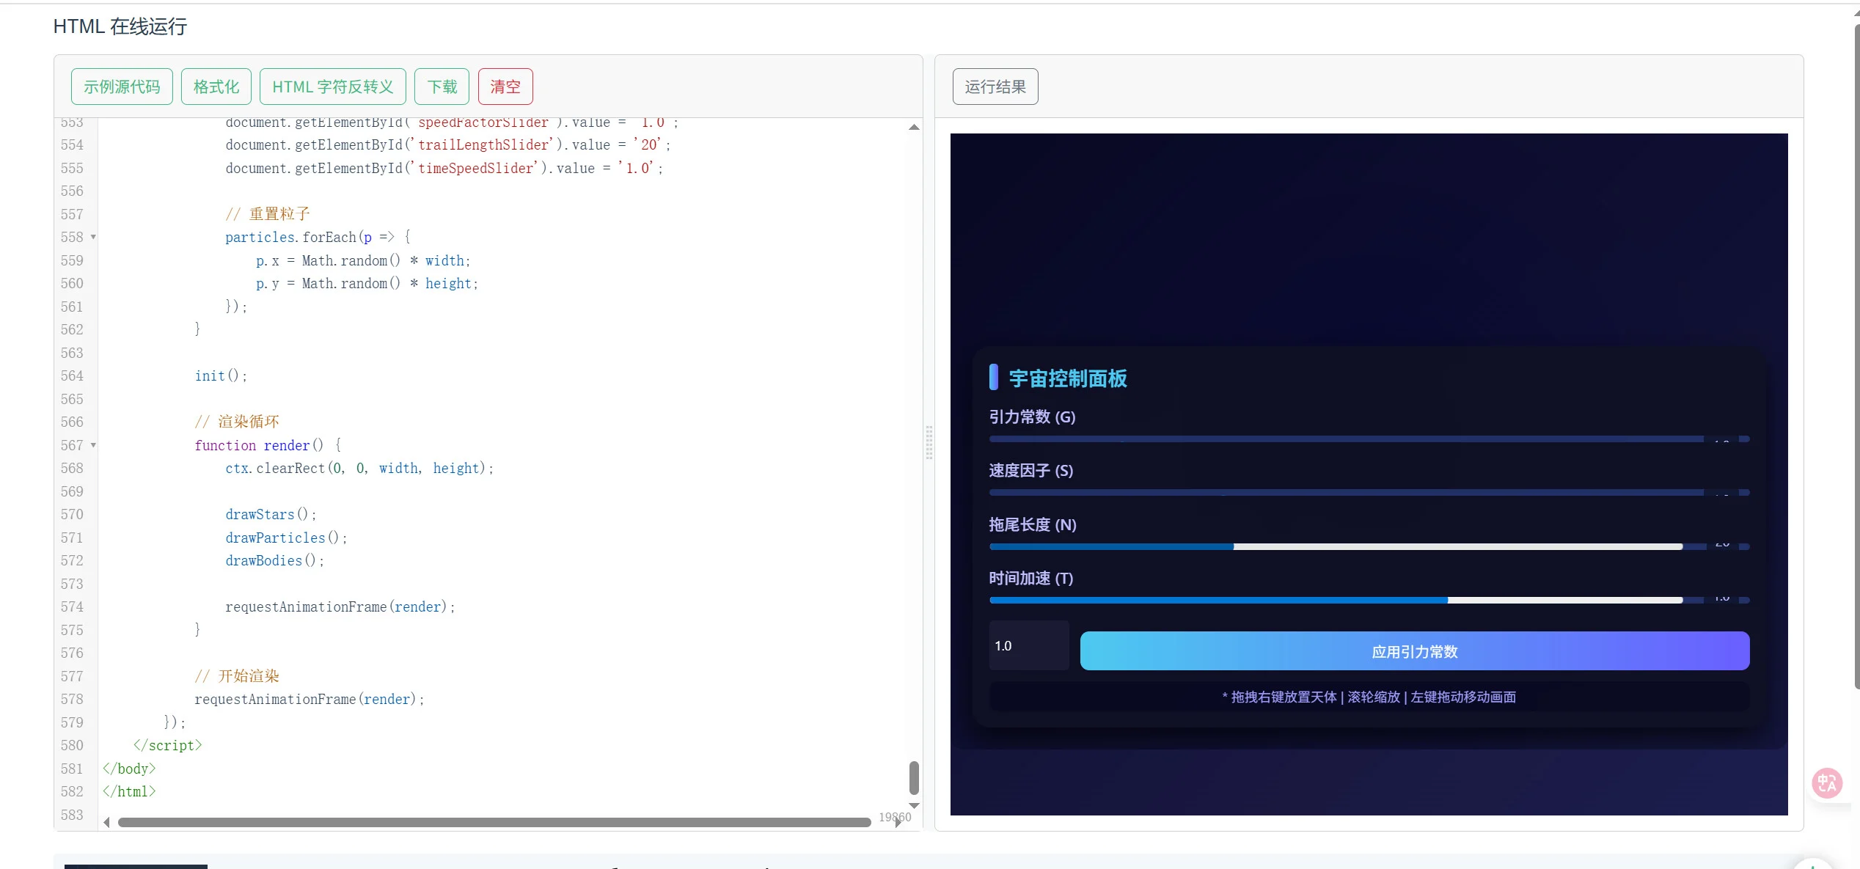Click the 格式化 button
The height and width of the screenshot is (869, 1860).
[216, 87]
